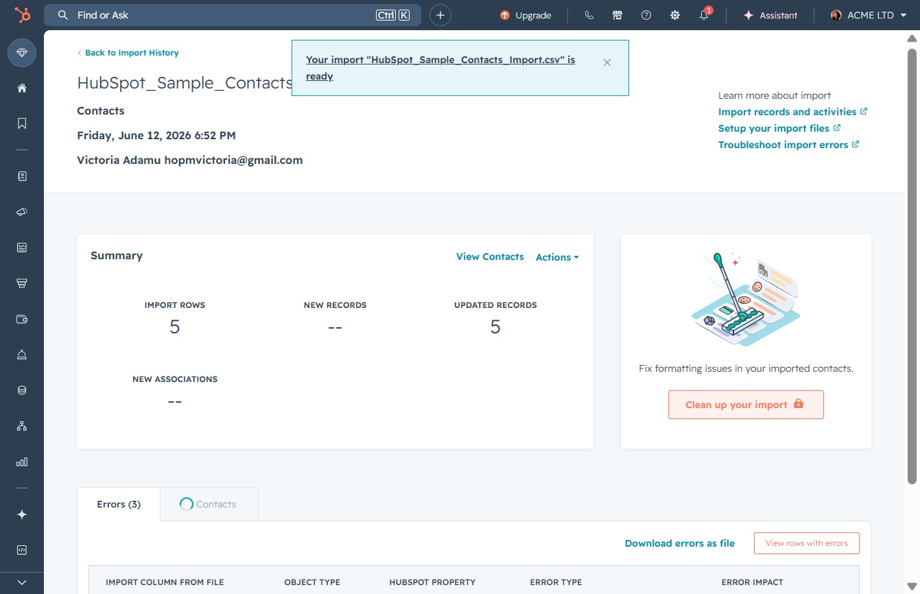Open the 'import is ready' notification link
Viewport: 920px width, 594px height.
[x=440, y=68]
